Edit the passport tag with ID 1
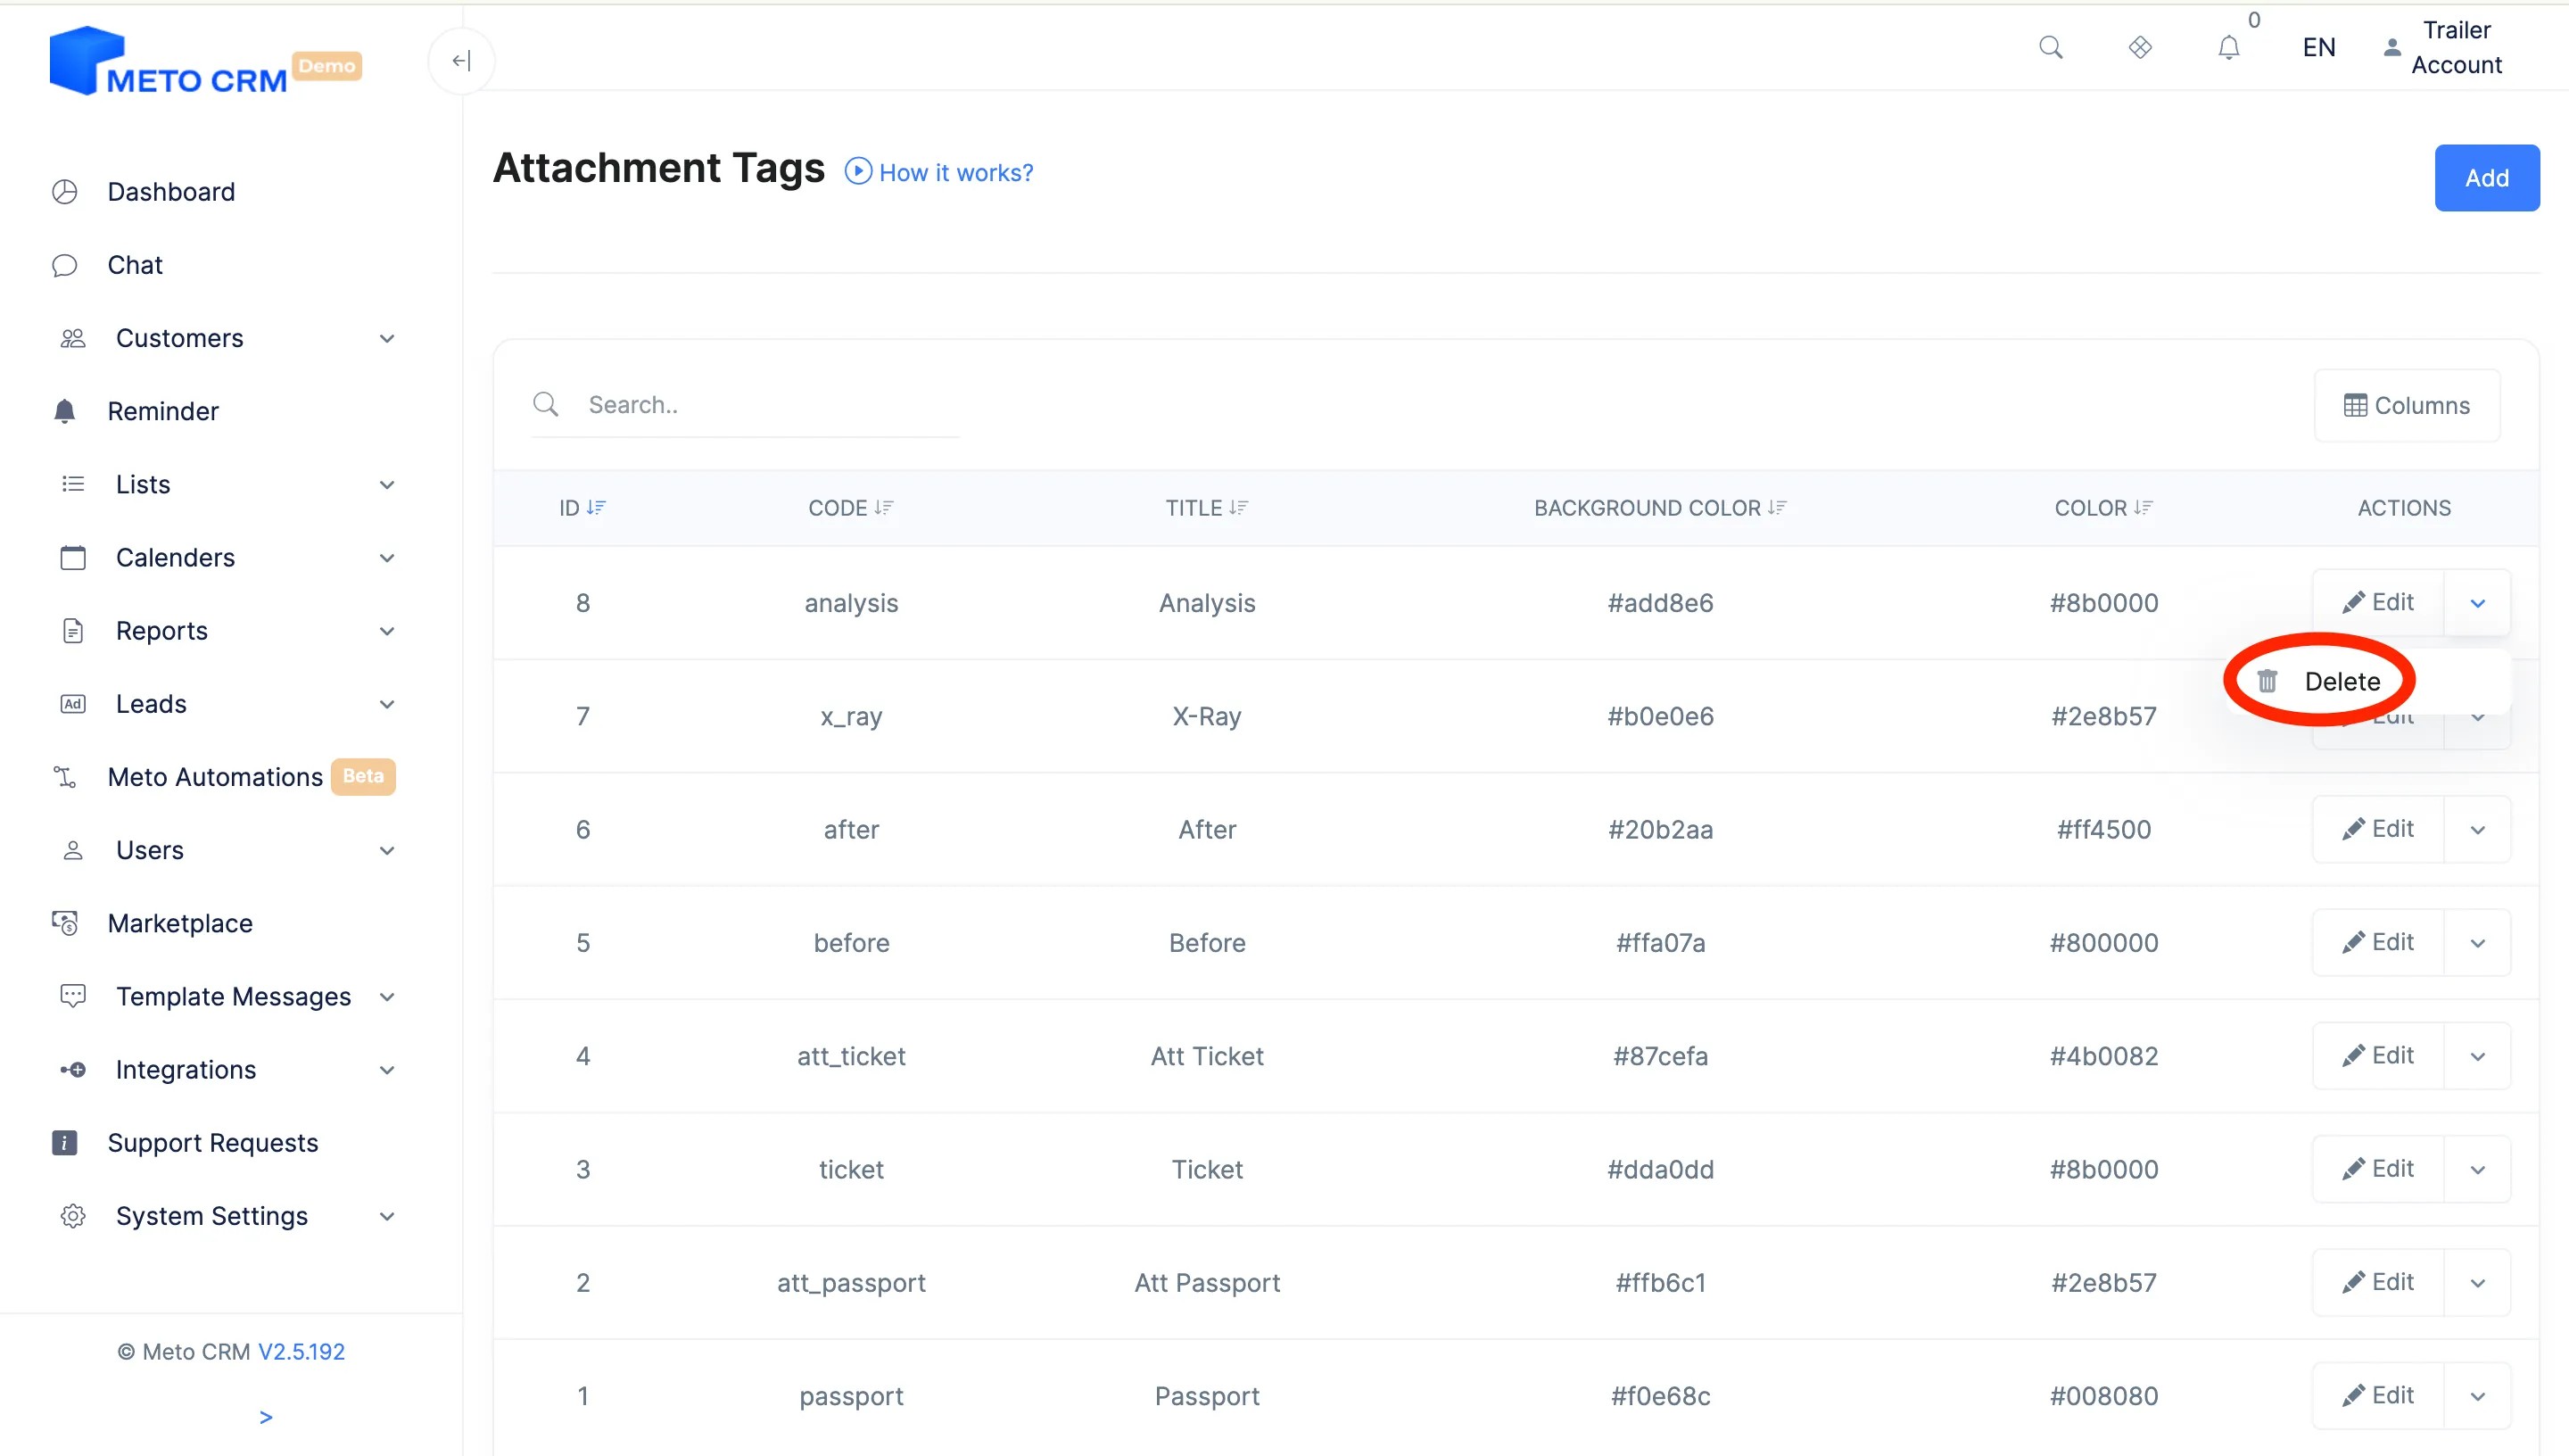 click(x=2377, y=1395)
